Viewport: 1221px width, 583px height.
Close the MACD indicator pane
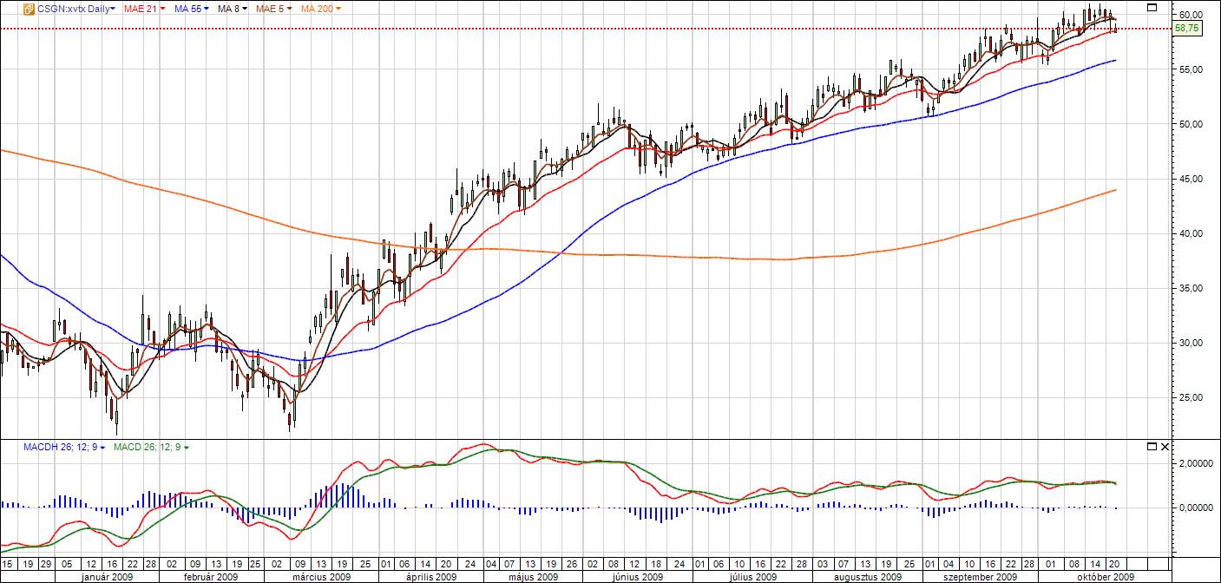1165,447
